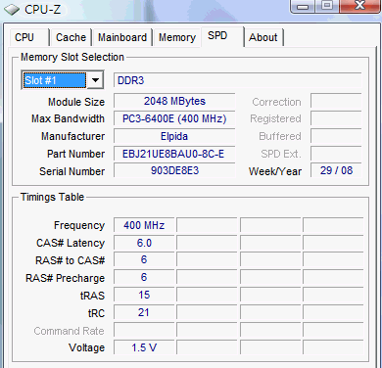382x368 pixels.
Task: Click the Voltage 1.5 V cell
Action: (x=144, y=347)
